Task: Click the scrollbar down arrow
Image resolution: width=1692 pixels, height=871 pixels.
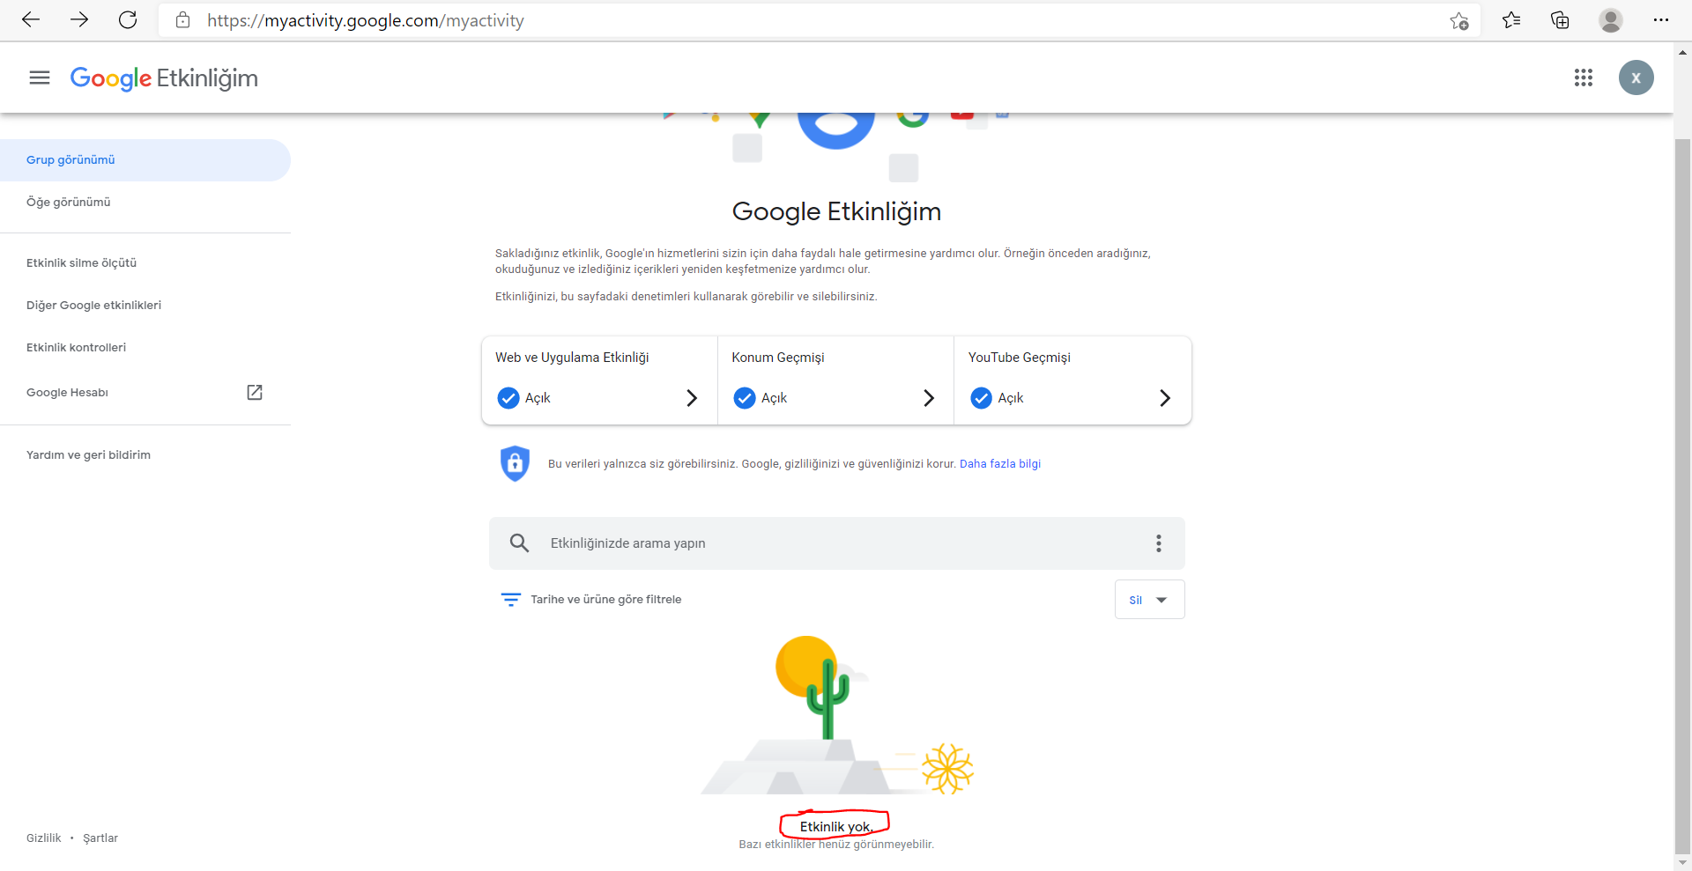Action: [x=1683, y=863]
